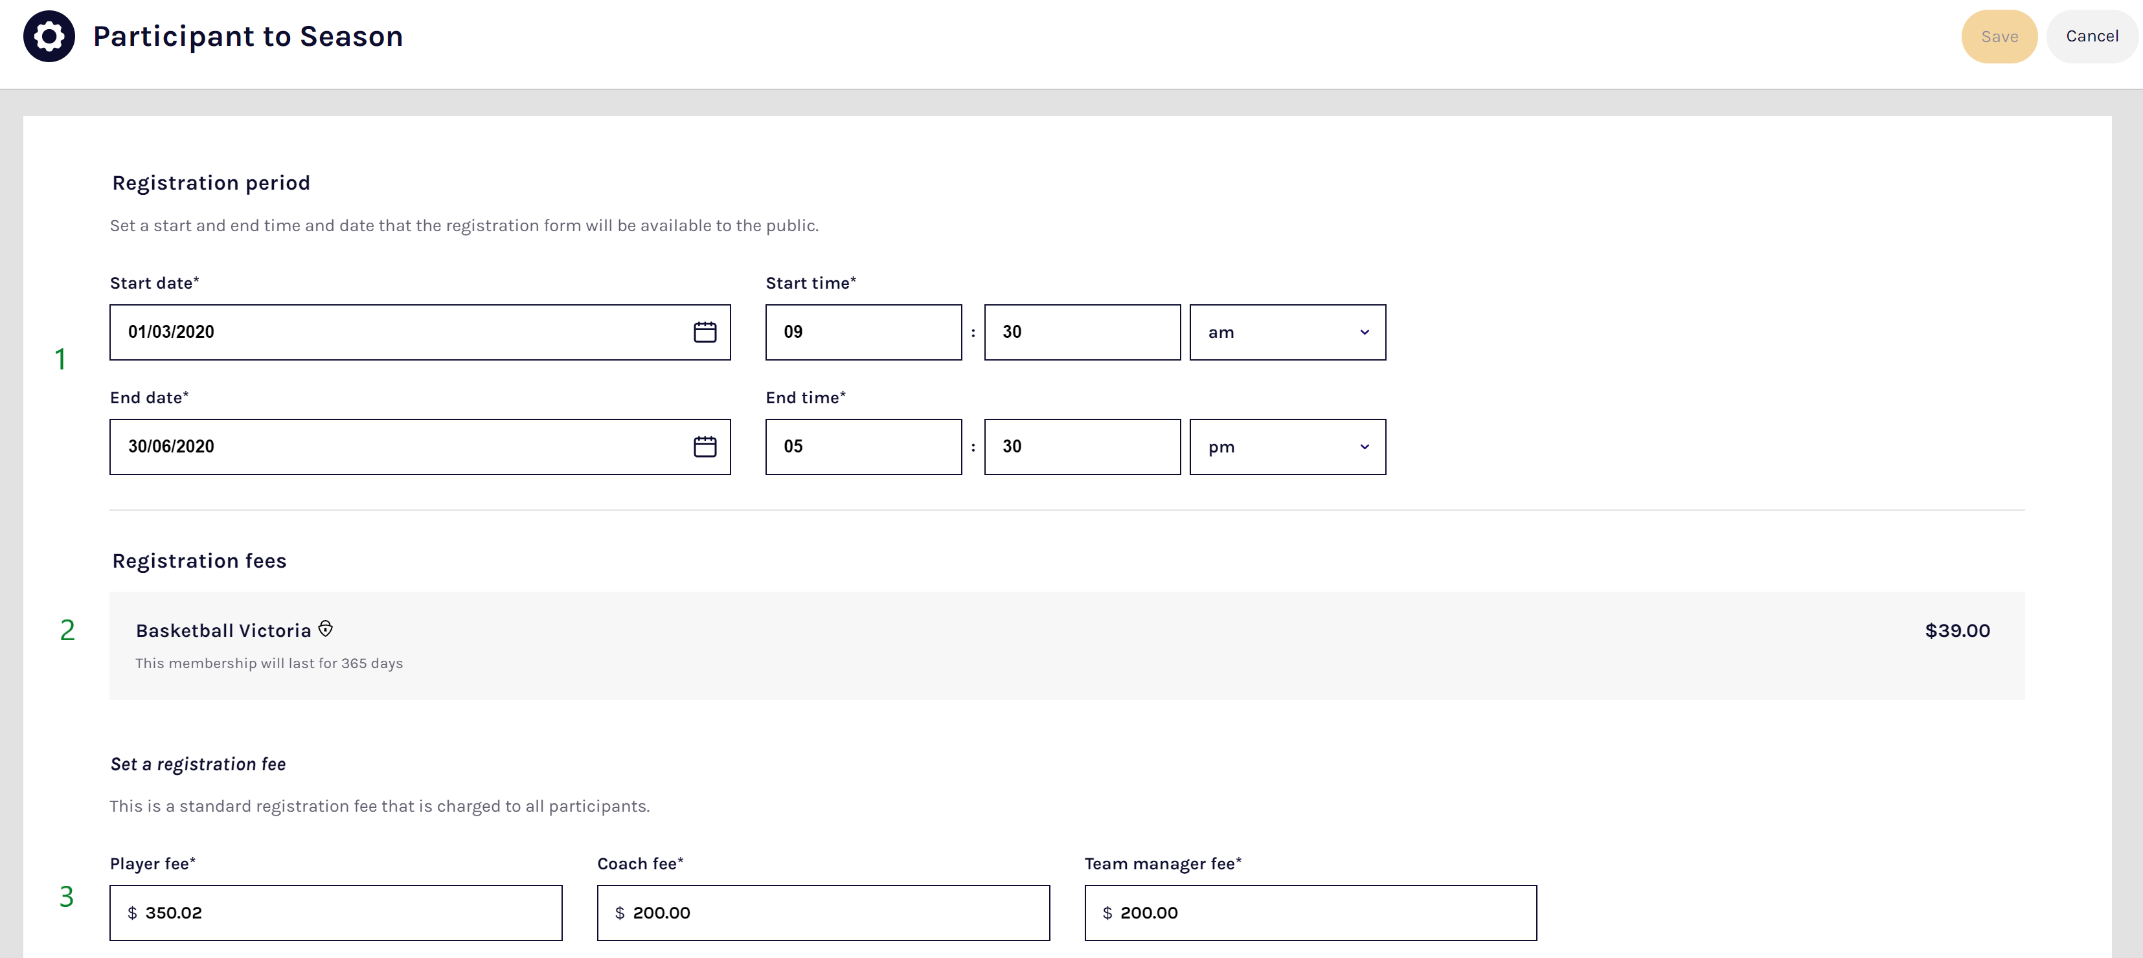The image size is (2143, 958).
Task: Click the Player fee field showing 350.02
Action: point(335,913)
